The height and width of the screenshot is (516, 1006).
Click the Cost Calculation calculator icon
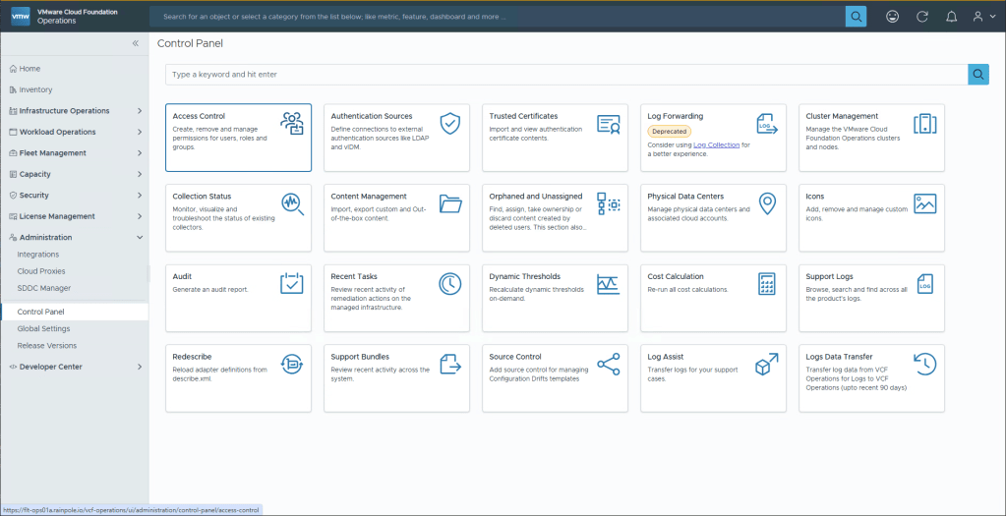click(767, 284)
